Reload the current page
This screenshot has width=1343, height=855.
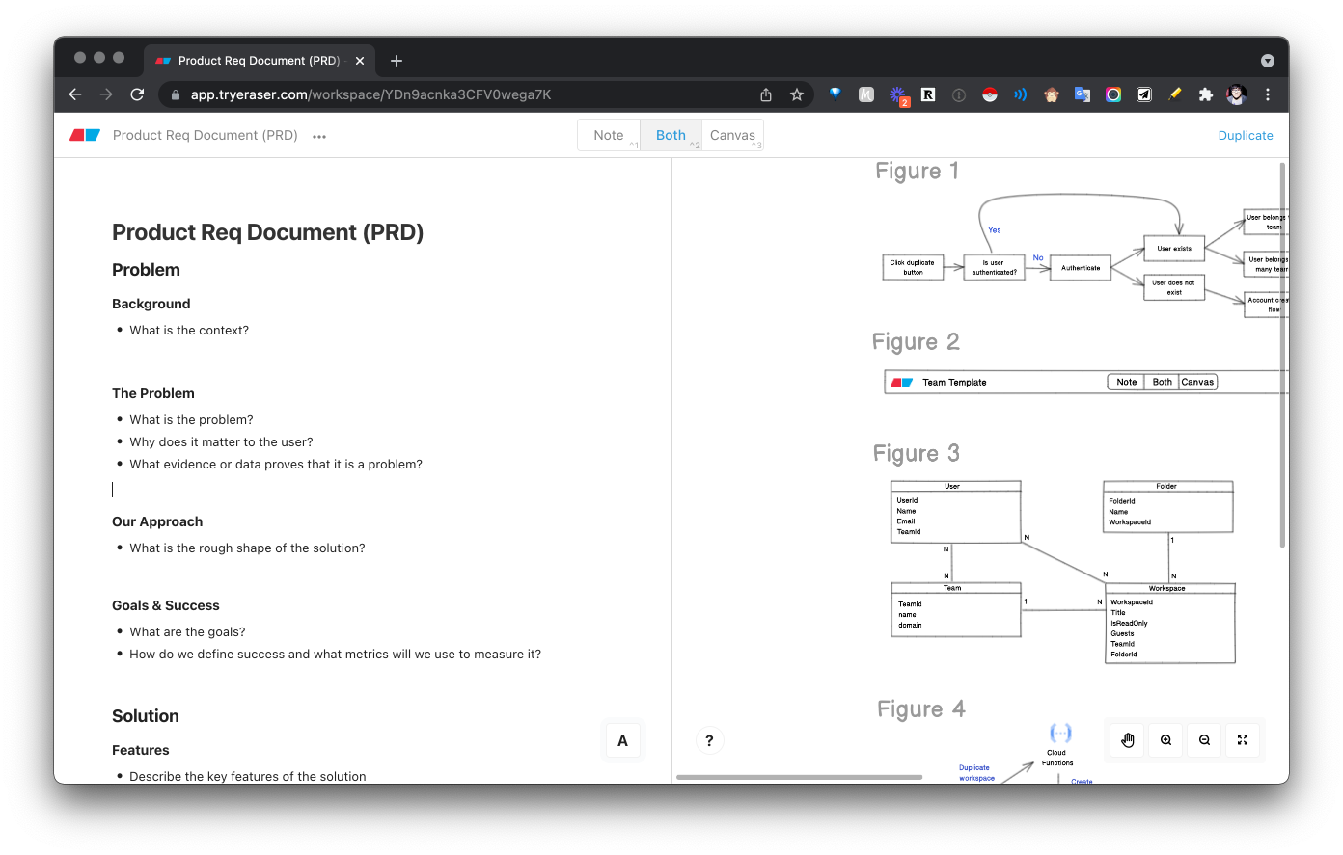(137, 94)
